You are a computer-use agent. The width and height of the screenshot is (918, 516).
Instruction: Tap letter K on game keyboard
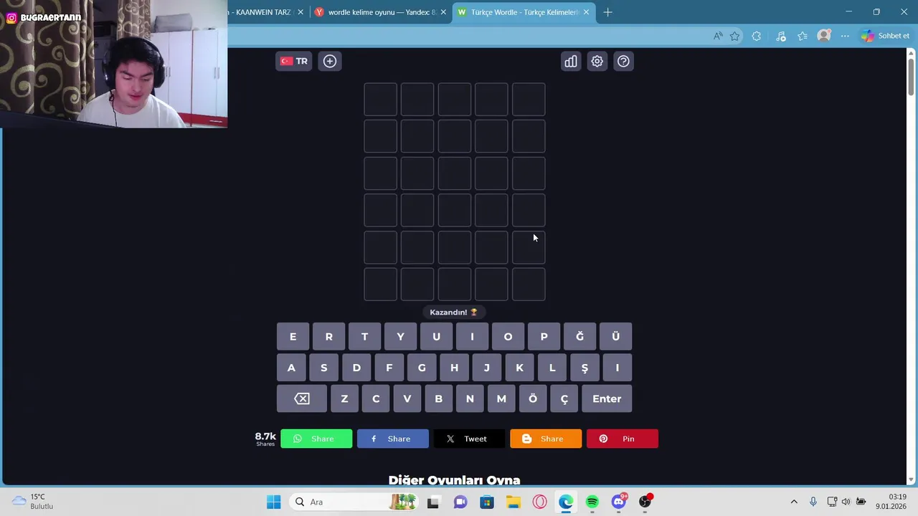tap(519, 368)
